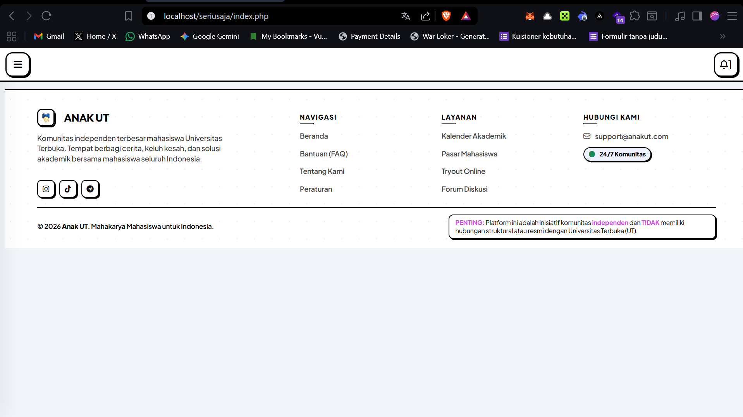Open the TikTok social icon
This screenshot has height=417, width=743.
(68, 189)
